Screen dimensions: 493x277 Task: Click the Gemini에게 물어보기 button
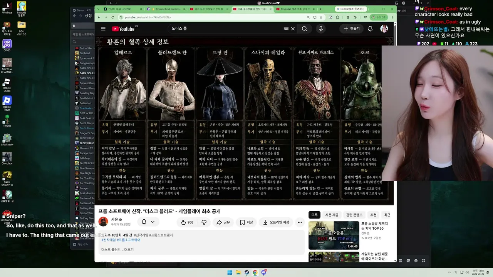[x=350, y=9]
